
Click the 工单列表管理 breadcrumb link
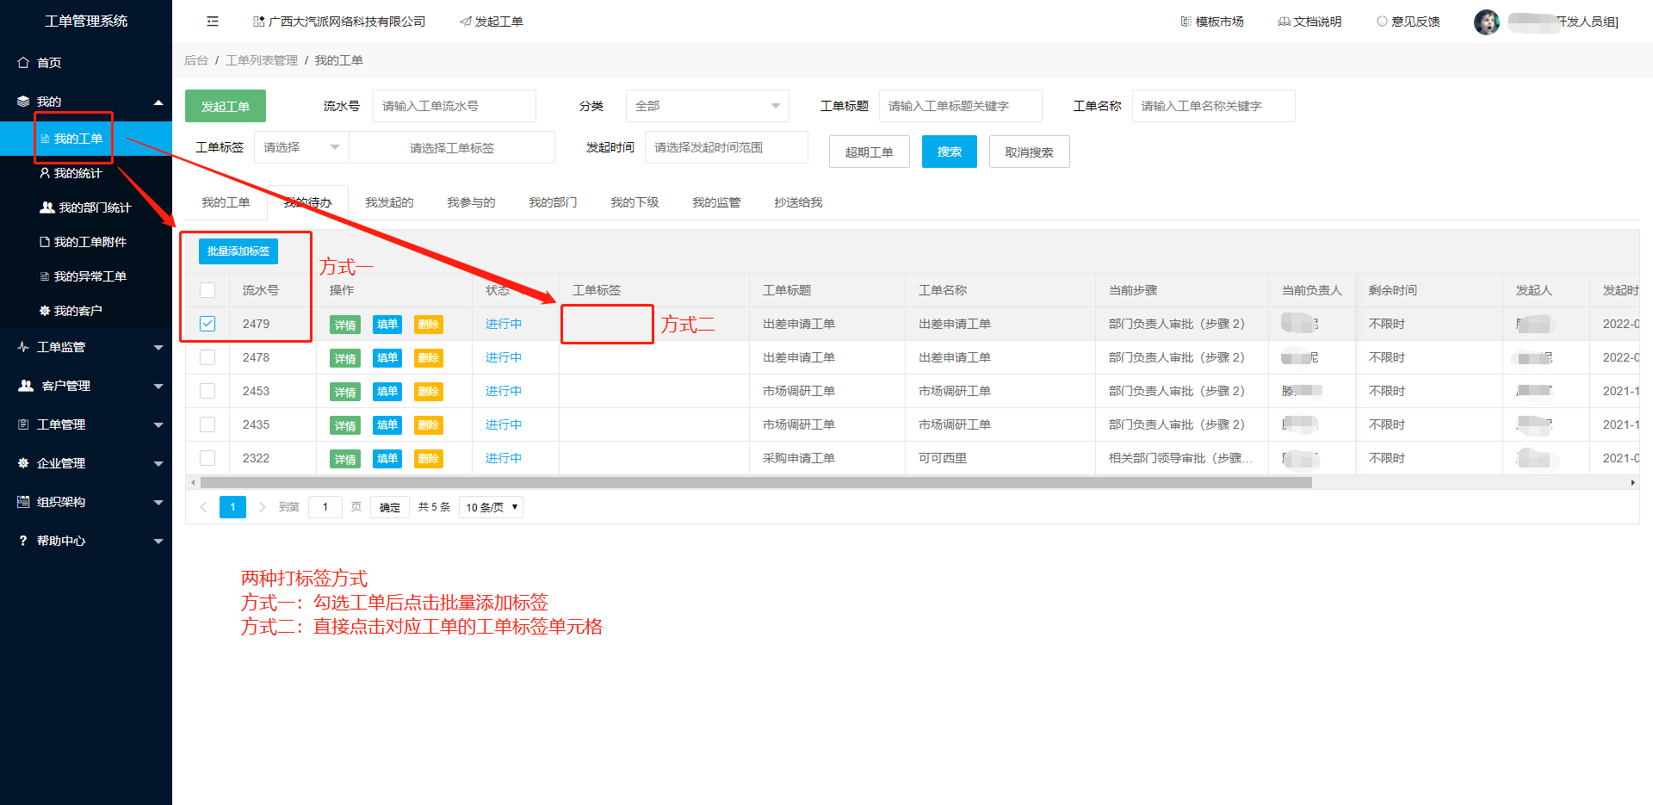262,60
